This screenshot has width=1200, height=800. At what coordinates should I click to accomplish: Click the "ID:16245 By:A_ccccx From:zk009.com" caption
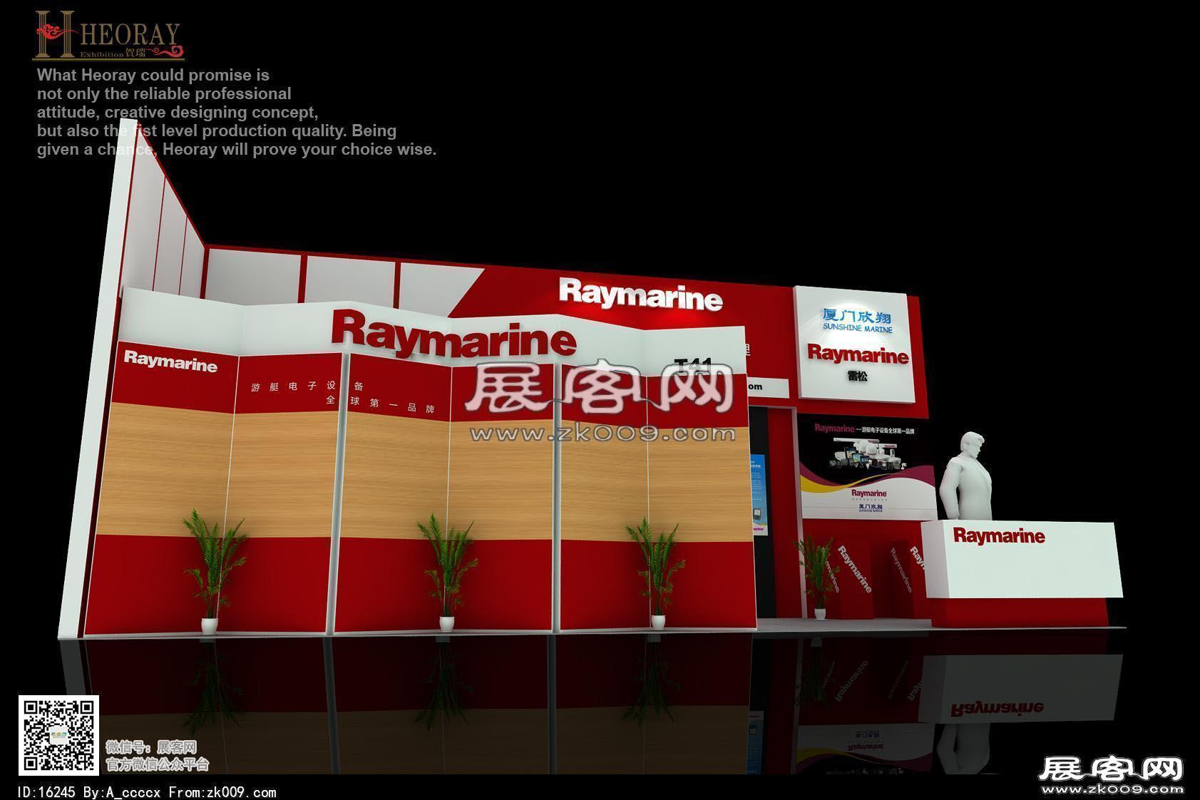(x=145, y=792)
